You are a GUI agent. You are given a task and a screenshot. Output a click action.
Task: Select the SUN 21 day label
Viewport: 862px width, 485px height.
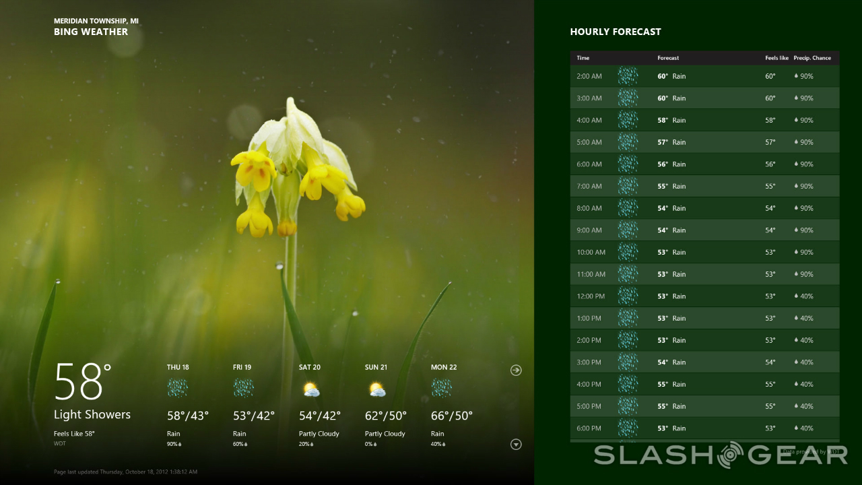[x=376, y=367]
